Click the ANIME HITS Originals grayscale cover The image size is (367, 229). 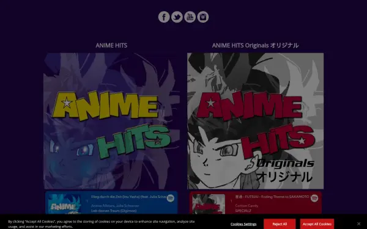255,121
